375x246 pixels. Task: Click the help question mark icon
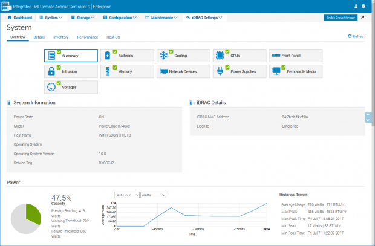(364, 5)
